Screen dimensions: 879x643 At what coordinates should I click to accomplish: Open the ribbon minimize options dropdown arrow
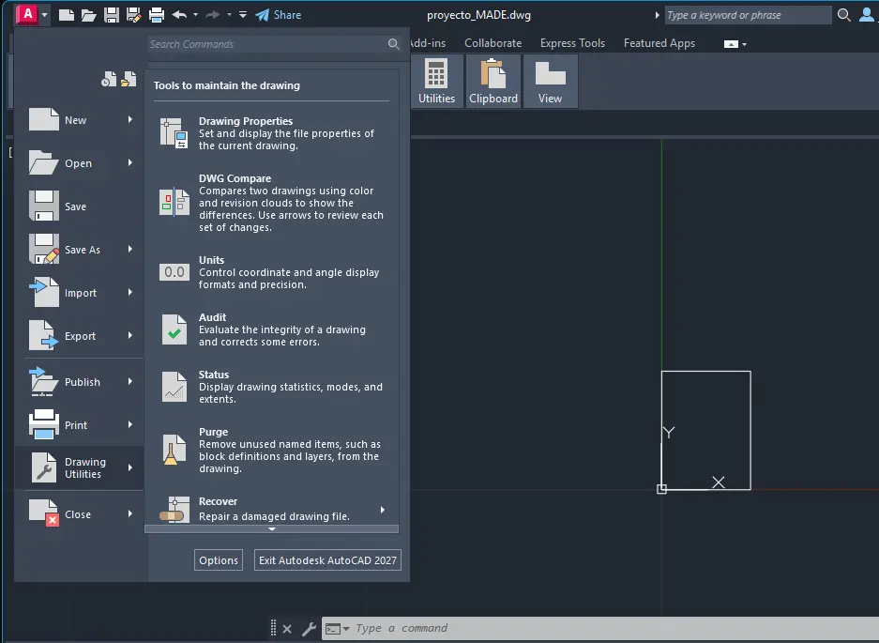pyautogui.click(x=745, y=44)
